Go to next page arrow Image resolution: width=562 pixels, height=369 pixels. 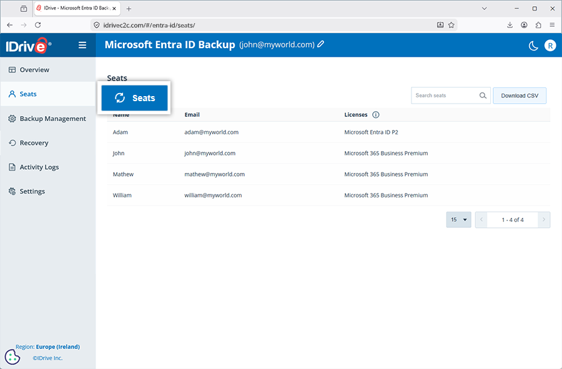click(x=544, y=220)
